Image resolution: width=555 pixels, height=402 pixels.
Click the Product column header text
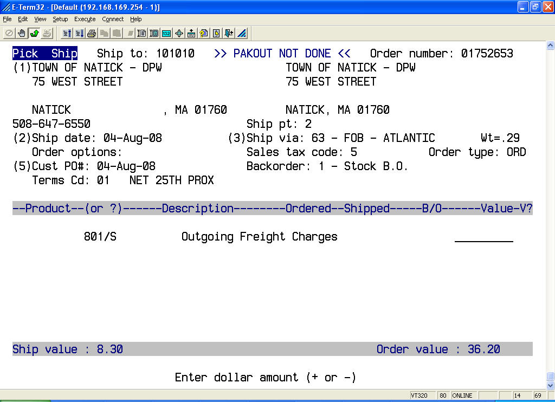(x=48, y=209)
